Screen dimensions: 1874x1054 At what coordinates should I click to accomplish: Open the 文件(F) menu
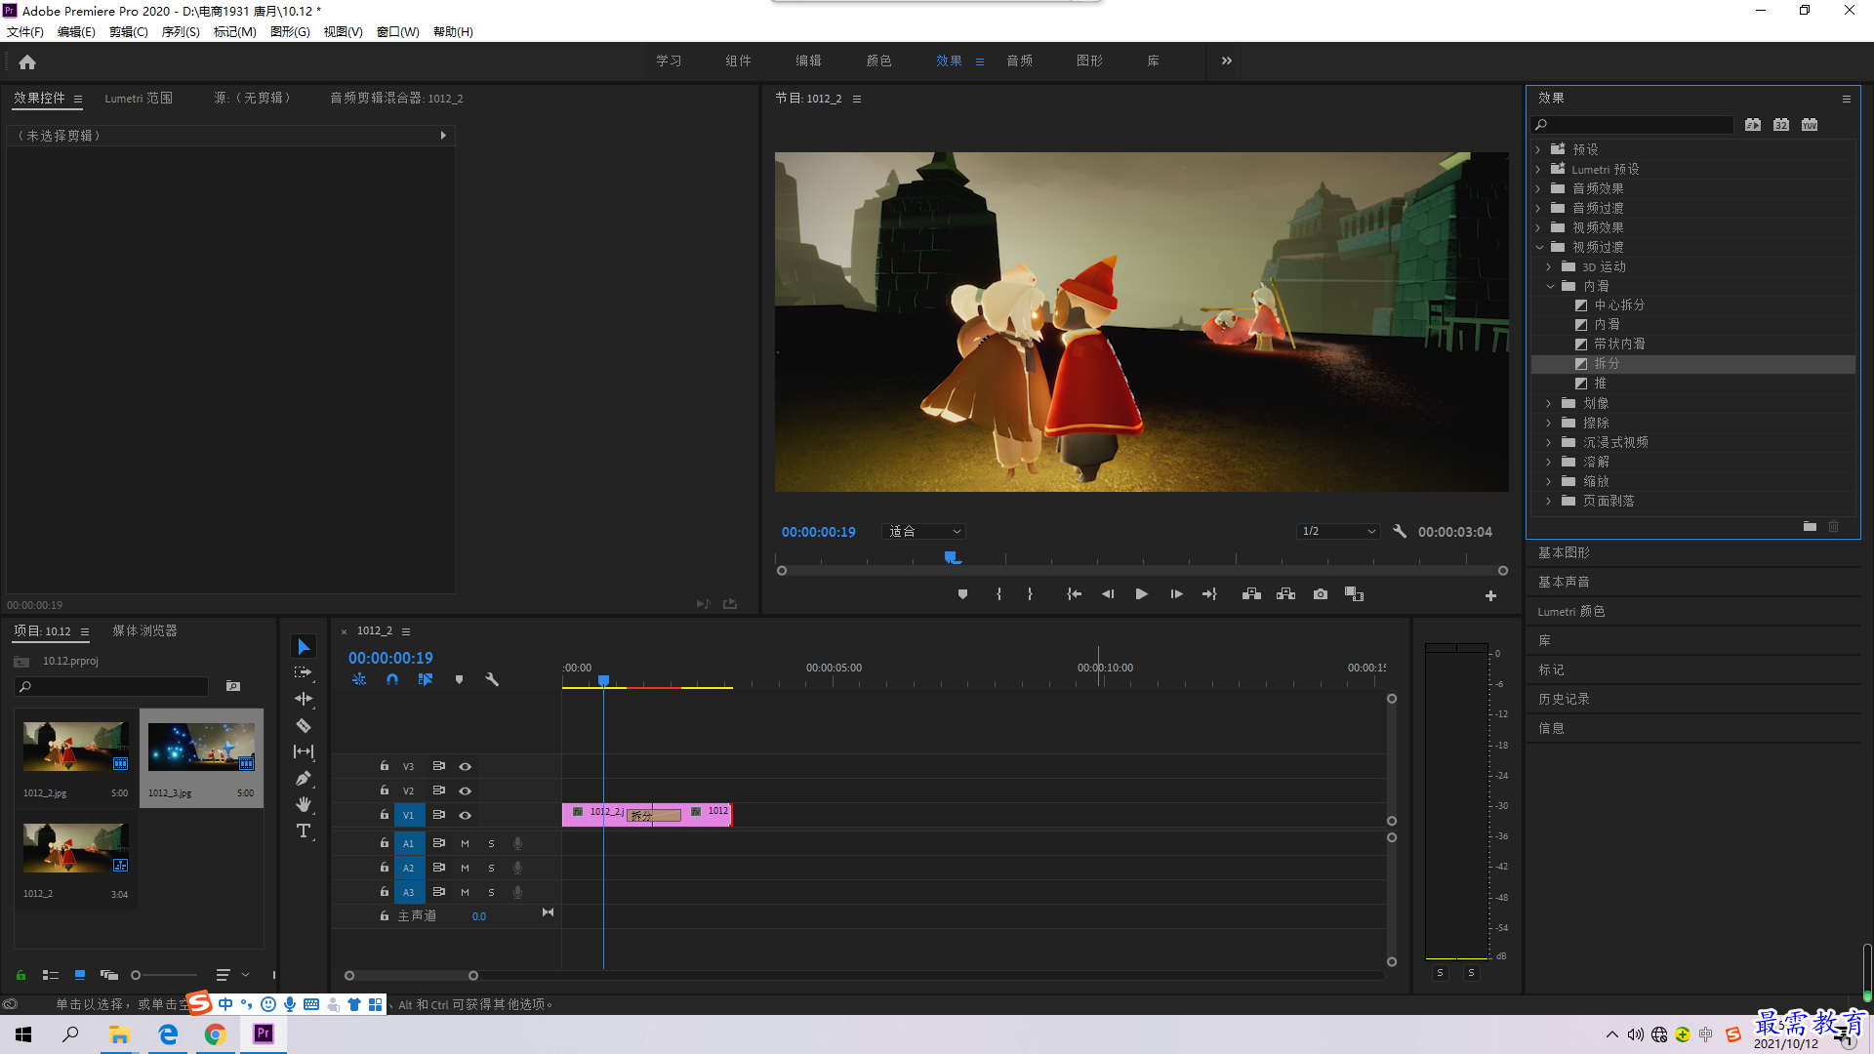coord(25,32)
